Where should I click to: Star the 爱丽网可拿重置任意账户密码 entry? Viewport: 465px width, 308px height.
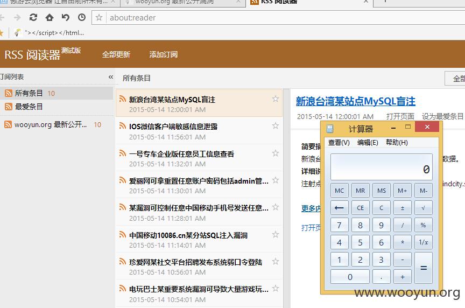pos(276,180)
